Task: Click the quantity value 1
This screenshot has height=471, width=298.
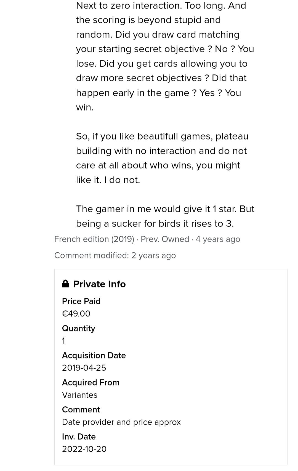Action: click(x=63, y=341)
